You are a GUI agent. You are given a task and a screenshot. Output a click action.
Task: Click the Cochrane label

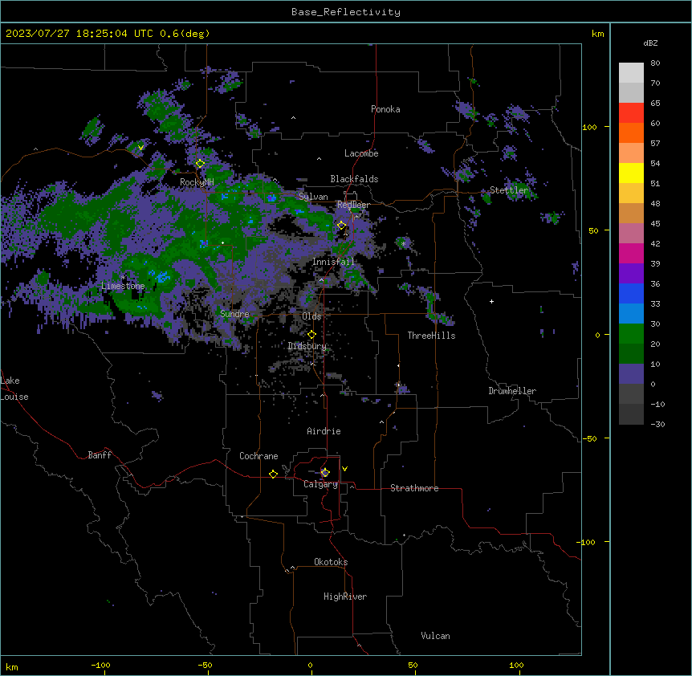258,456
